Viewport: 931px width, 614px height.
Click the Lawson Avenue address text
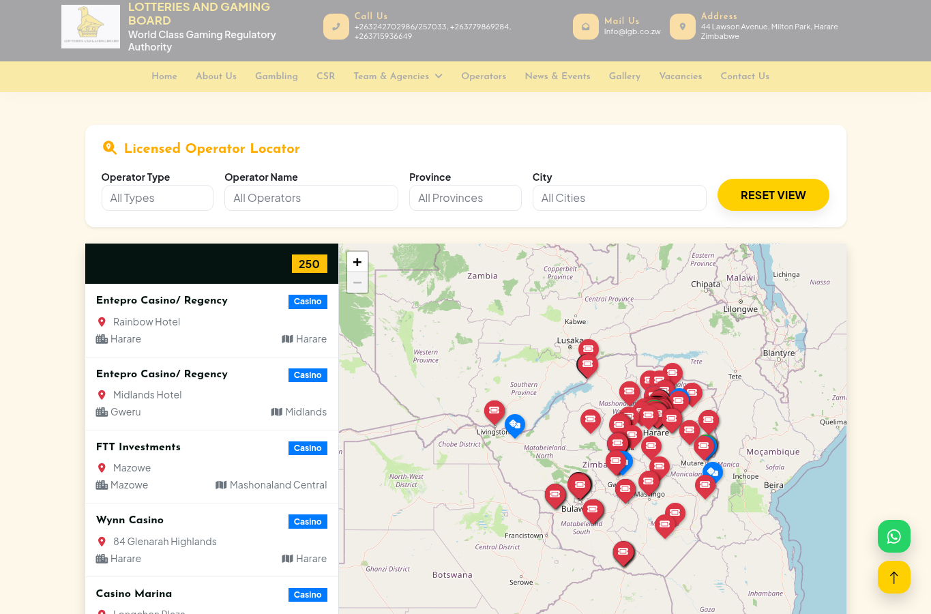[769, 31]
